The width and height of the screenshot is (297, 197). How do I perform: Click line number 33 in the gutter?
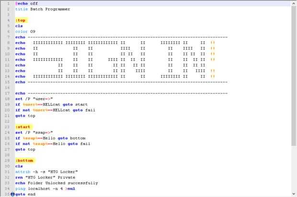tap(7, 183)
